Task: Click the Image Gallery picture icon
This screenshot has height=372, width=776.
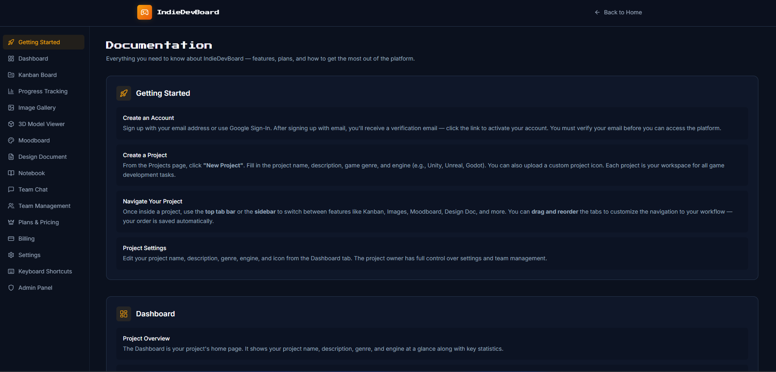Action: click(11, 108)
